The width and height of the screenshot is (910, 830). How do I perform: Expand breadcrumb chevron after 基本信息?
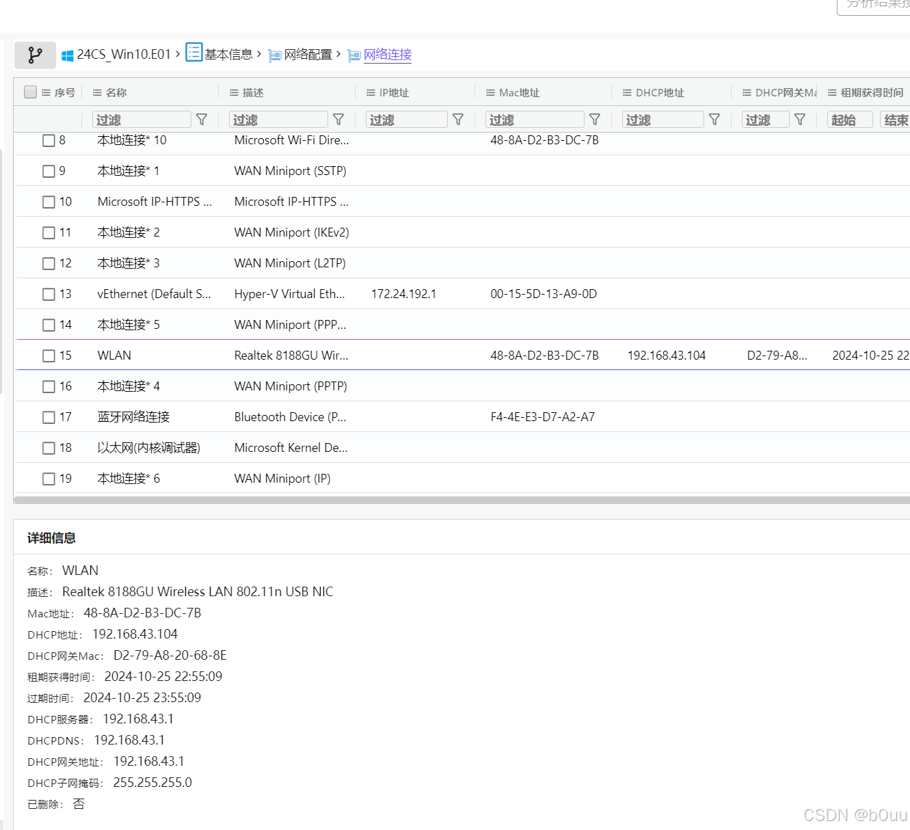(x=259, y=54)
